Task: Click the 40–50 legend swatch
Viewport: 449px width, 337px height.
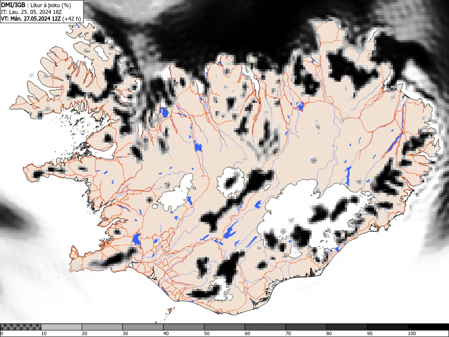Action: tap(184, 327)
